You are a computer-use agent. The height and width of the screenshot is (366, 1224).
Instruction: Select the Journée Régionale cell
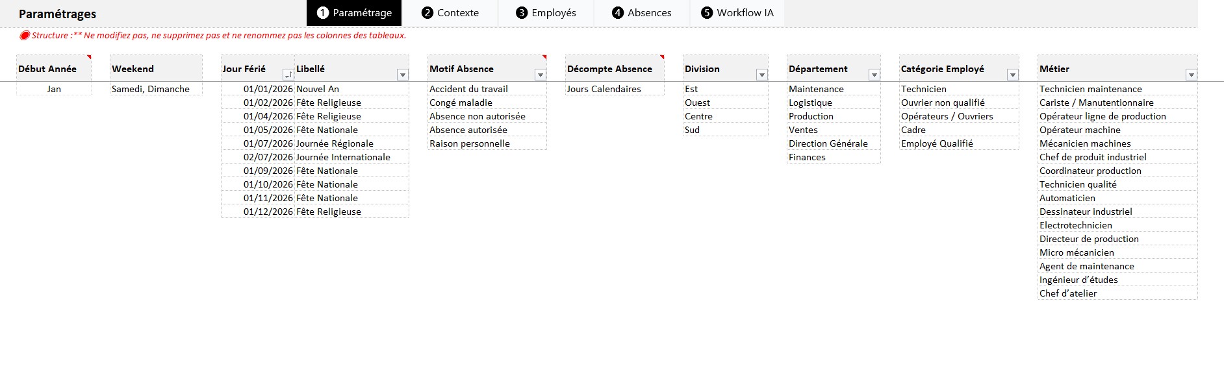[351, 143]
